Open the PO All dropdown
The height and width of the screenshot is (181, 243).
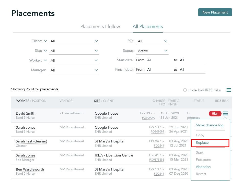152,41
